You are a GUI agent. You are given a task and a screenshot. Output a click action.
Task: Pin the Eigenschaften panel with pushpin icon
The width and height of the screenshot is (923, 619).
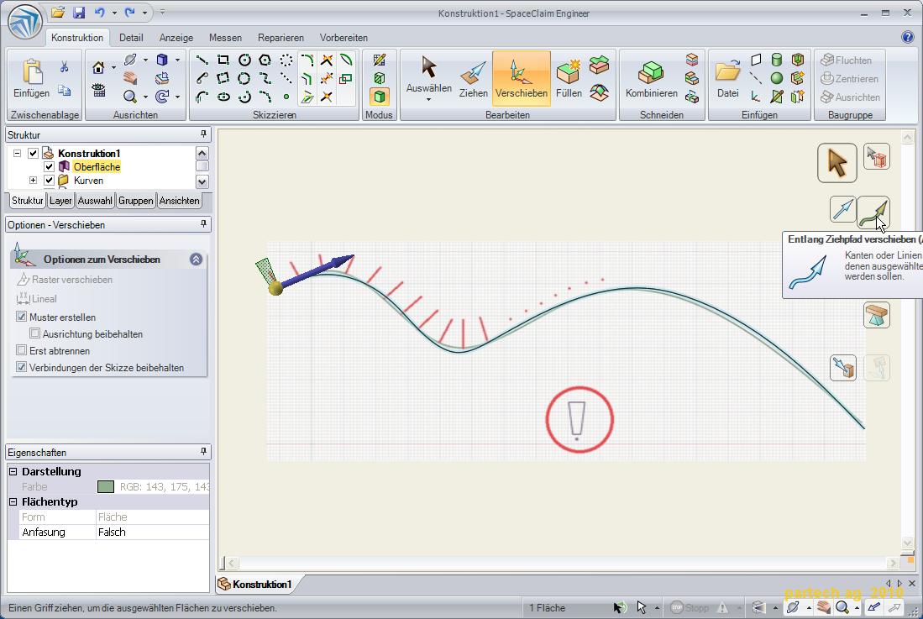point(203,451)
